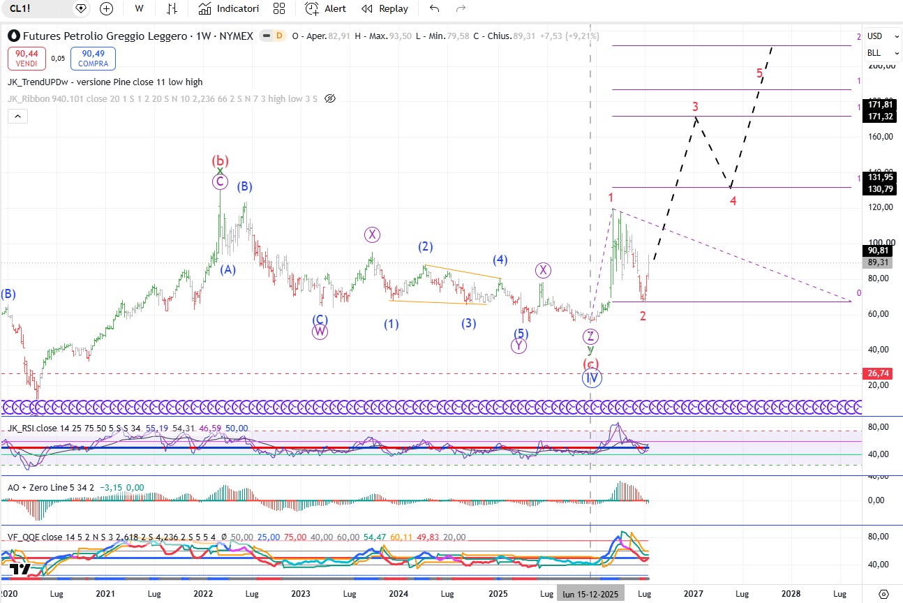903x603 pixels.
Task: Click the VENDI 90,44 sell button
Action: [x=28, y=59]
